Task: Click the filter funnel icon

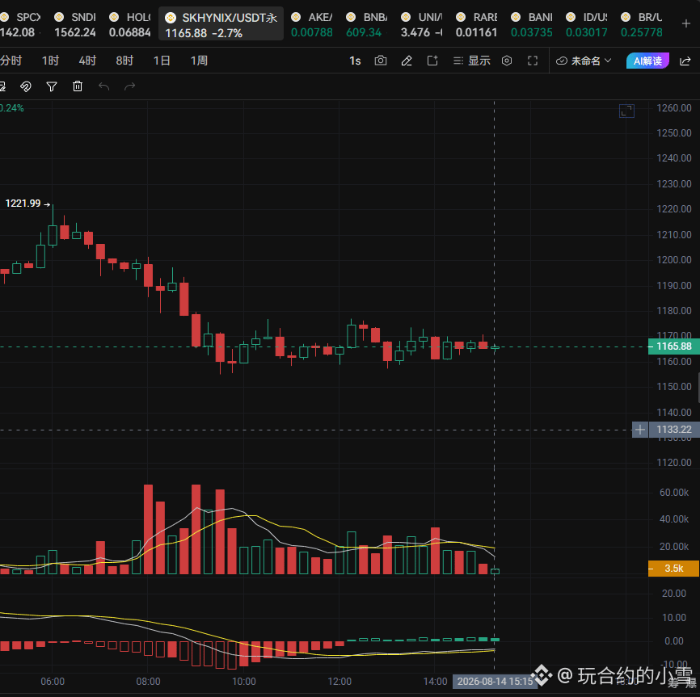Action: coord(52,86)
